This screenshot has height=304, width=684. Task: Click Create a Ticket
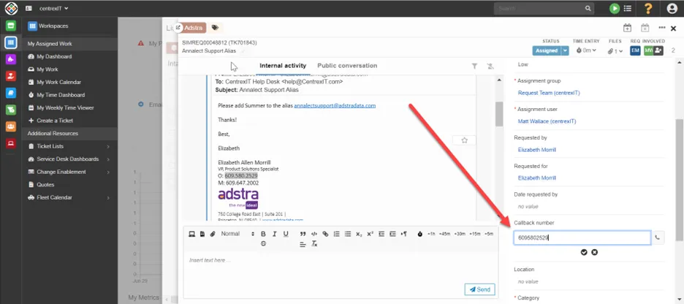point(55,121)
